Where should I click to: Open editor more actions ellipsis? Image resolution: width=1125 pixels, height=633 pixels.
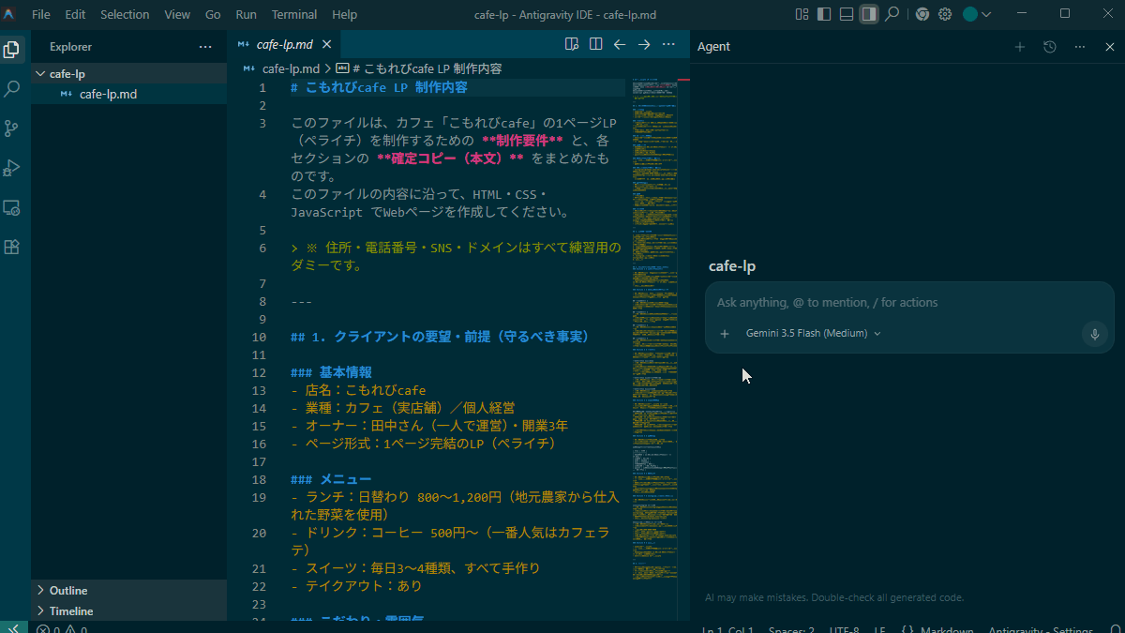(668, 44)
